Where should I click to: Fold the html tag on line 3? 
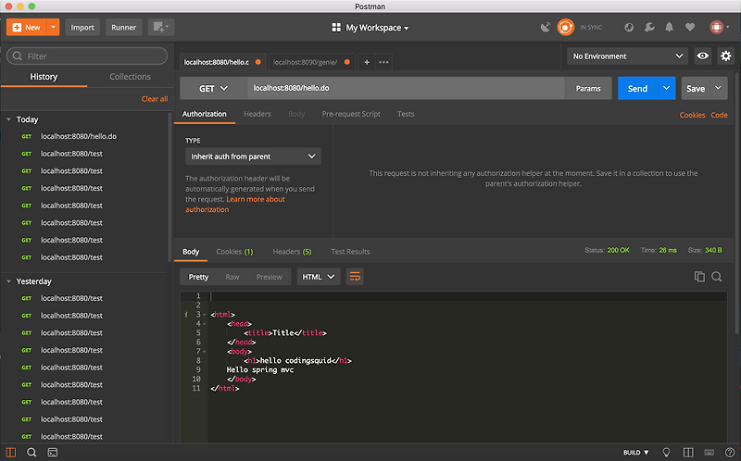[204, 315]
